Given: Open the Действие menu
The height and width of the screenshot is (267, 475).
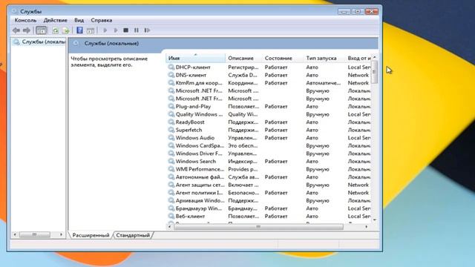Looking at the screenshot, I should [56, 20].
